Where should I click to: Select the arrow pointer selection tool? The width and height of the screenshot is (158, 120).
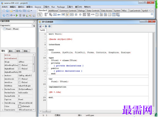point(40,15)
